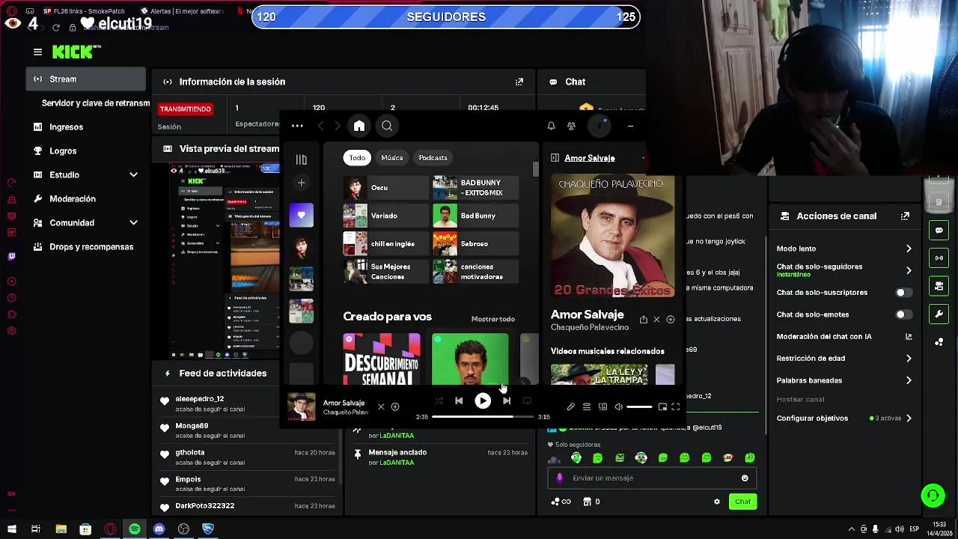Open Spotify friend activity icon
Screen dimensions: 958x539
[x=571, y=126]
